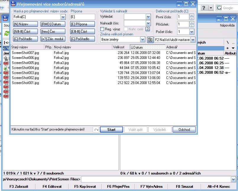Increase the První číslo spinner value

pos(192,15)
